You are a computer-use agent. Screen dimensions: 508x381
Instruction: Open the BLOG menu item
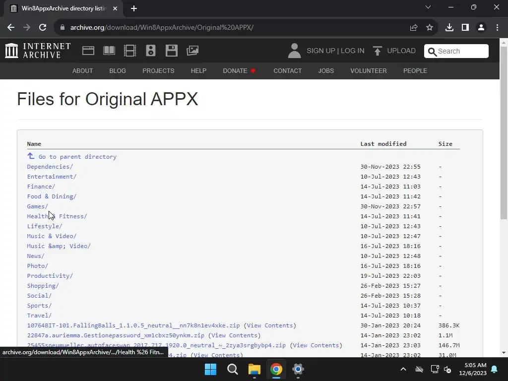[x=118, y=70]
